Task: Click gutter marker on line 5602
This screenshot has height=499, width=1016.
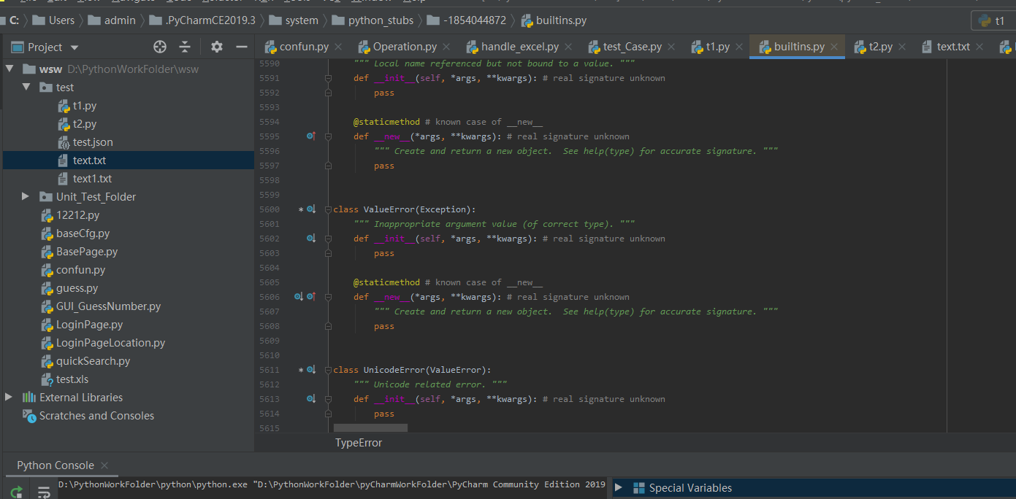Action: 310,239
